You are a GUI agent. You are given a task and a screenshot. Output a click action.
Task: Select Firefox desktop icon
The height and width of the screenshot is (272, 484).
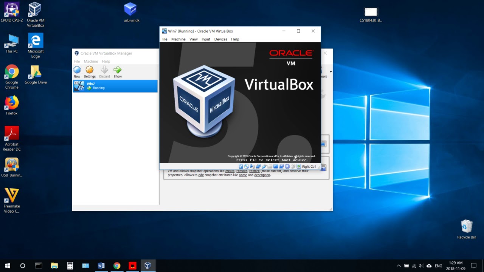pos(12,105)
